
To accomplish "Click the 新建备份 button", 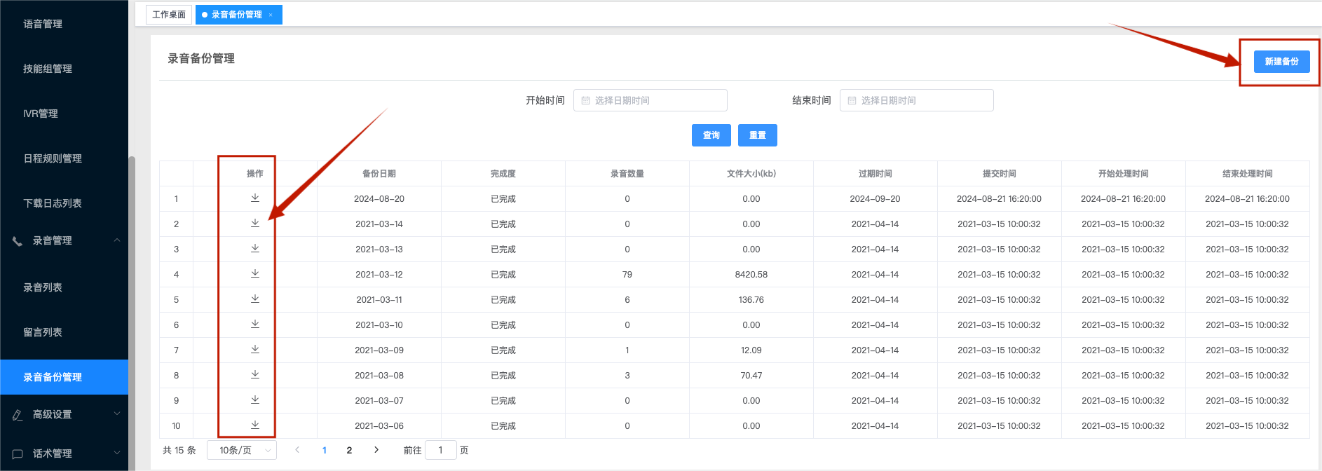I will point(1281,62).
